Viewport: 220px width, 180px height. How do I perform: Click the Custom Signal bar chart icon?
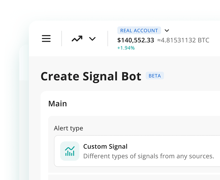(x=70, y=151)
